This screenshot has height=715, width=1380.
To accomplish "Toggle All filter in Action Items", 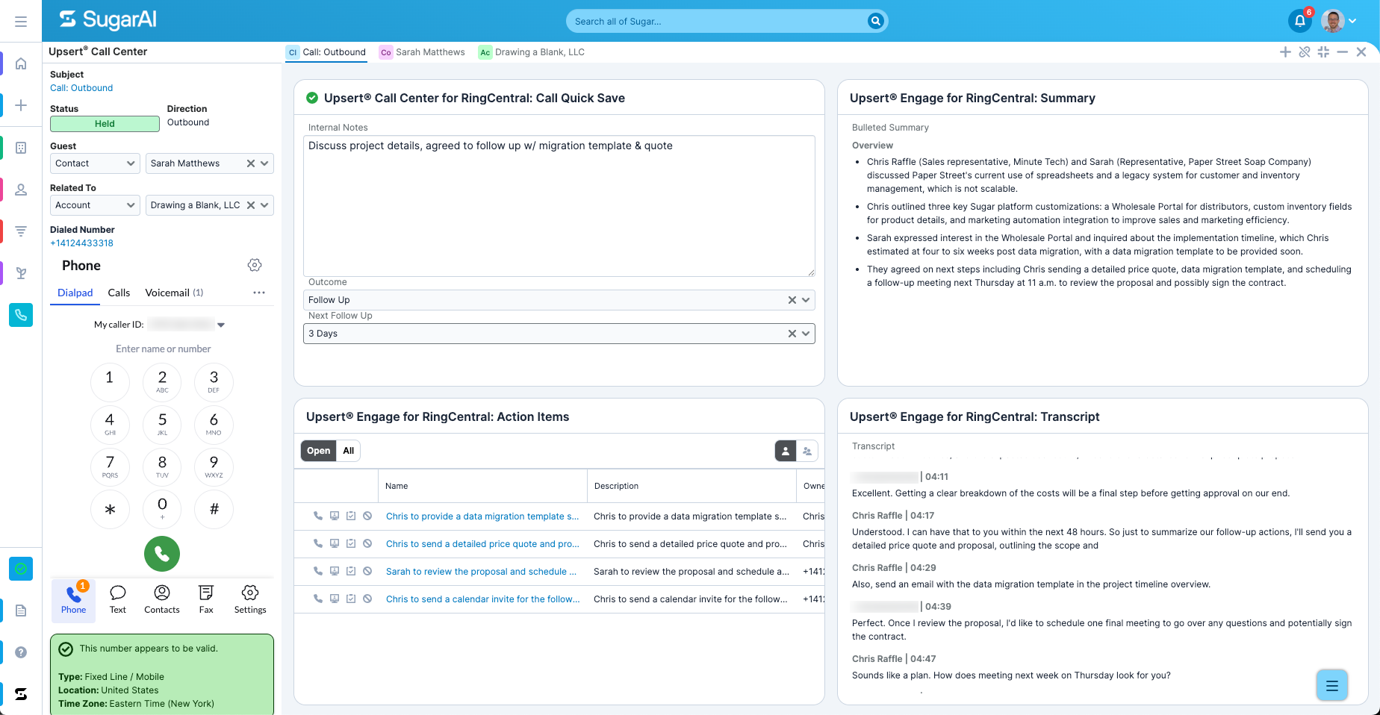I will (349, 451).
